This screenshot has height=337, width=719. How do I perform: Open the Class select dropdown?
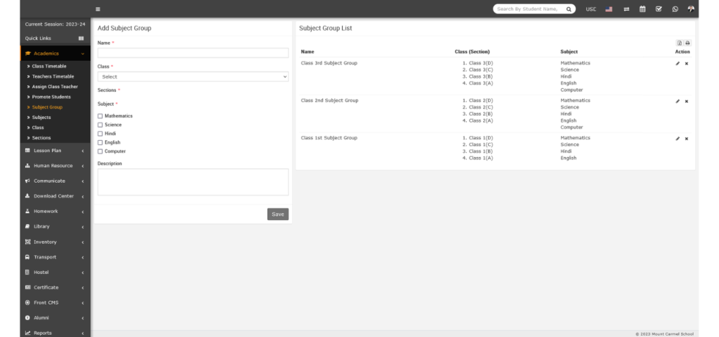pos(193,76)
